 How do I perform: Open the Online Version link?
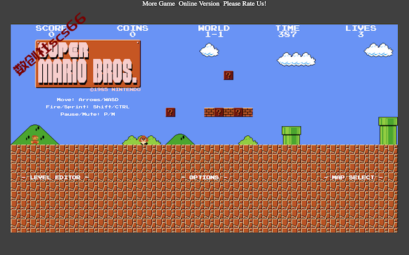[x=199, y=4]
